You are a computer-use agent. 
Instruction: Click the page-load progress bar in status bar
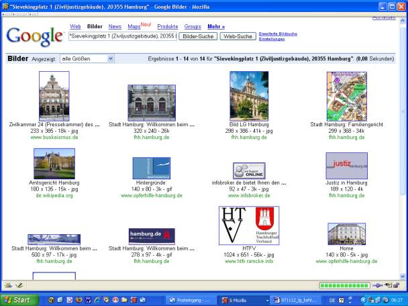344,286
